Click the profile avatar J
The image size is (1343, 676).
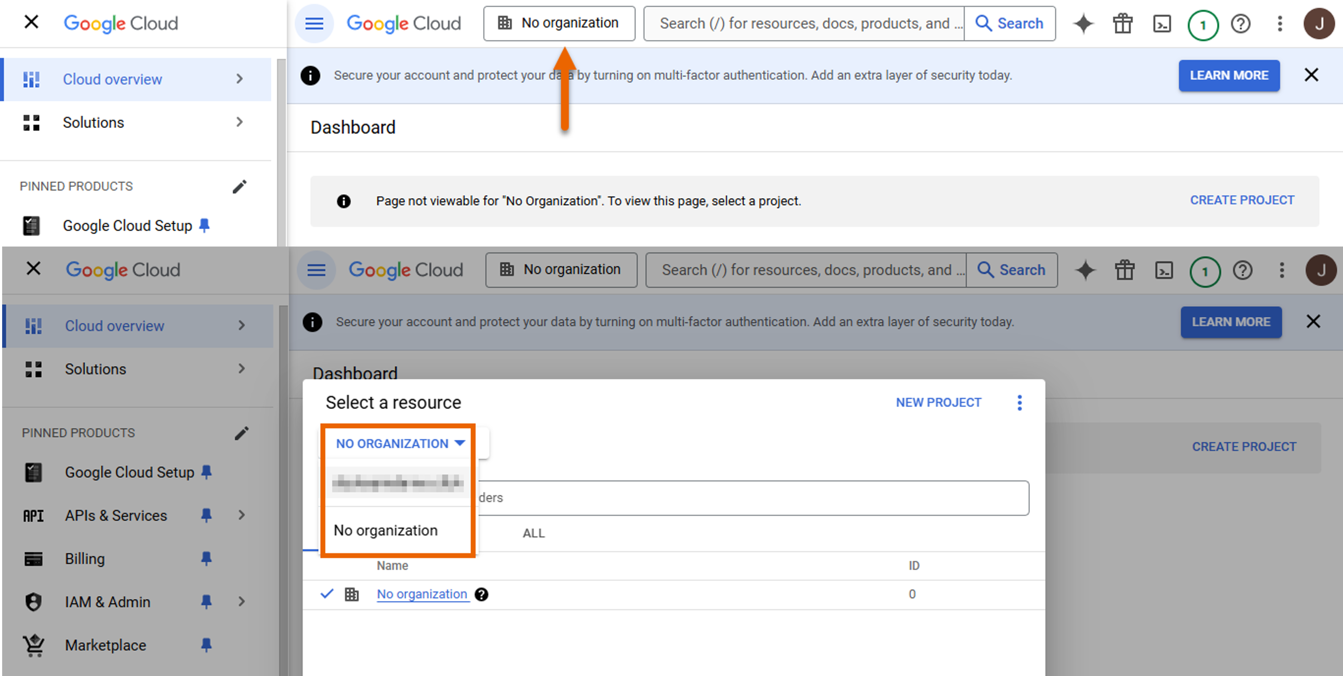[x=1319, y=23]
